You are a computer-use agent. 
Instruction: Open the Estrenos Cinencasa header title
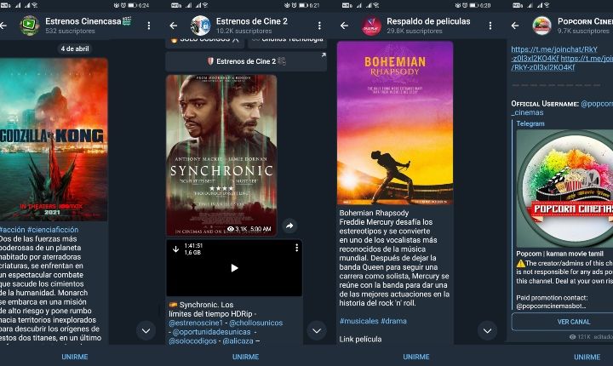pos(85,20)
